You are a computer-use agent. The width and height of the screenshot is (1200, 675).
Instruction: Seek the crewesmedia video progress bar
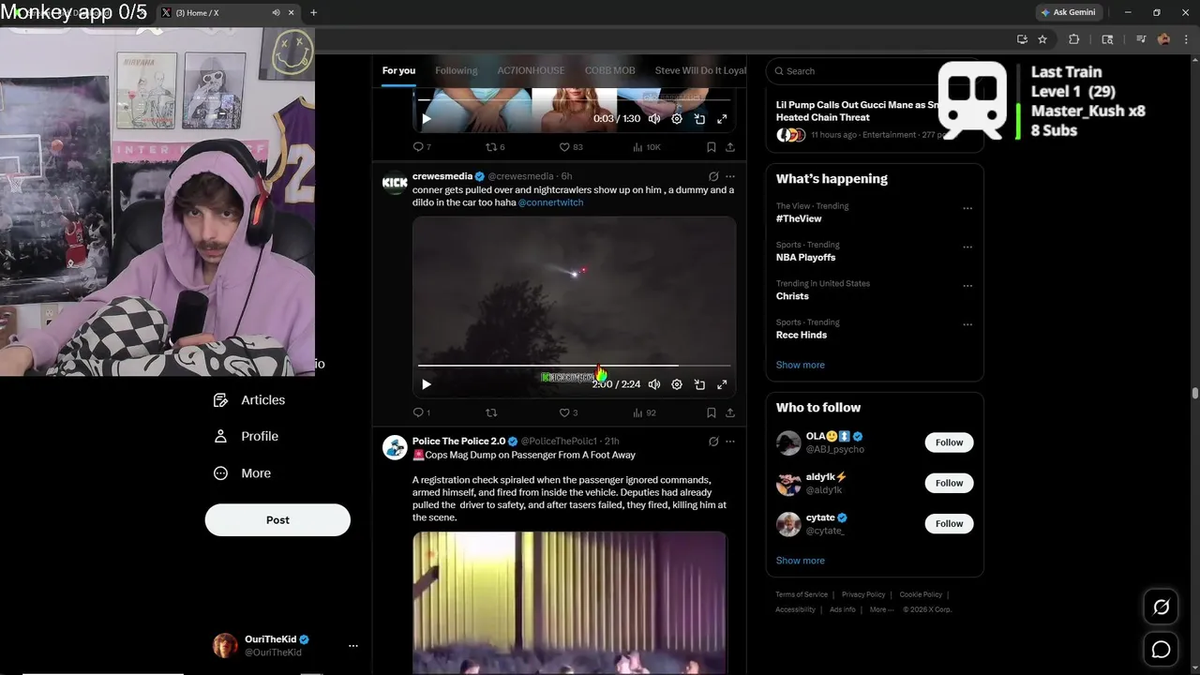(574, 366)
